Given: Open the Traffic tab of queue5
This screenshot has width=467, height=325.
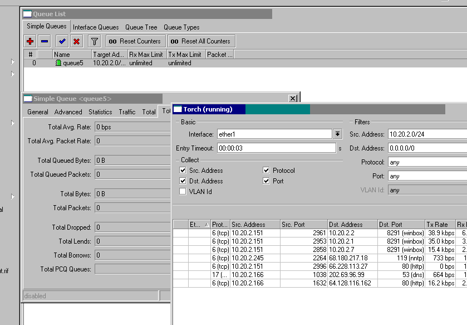Looking at the screenshot, I should click(127, 112).
